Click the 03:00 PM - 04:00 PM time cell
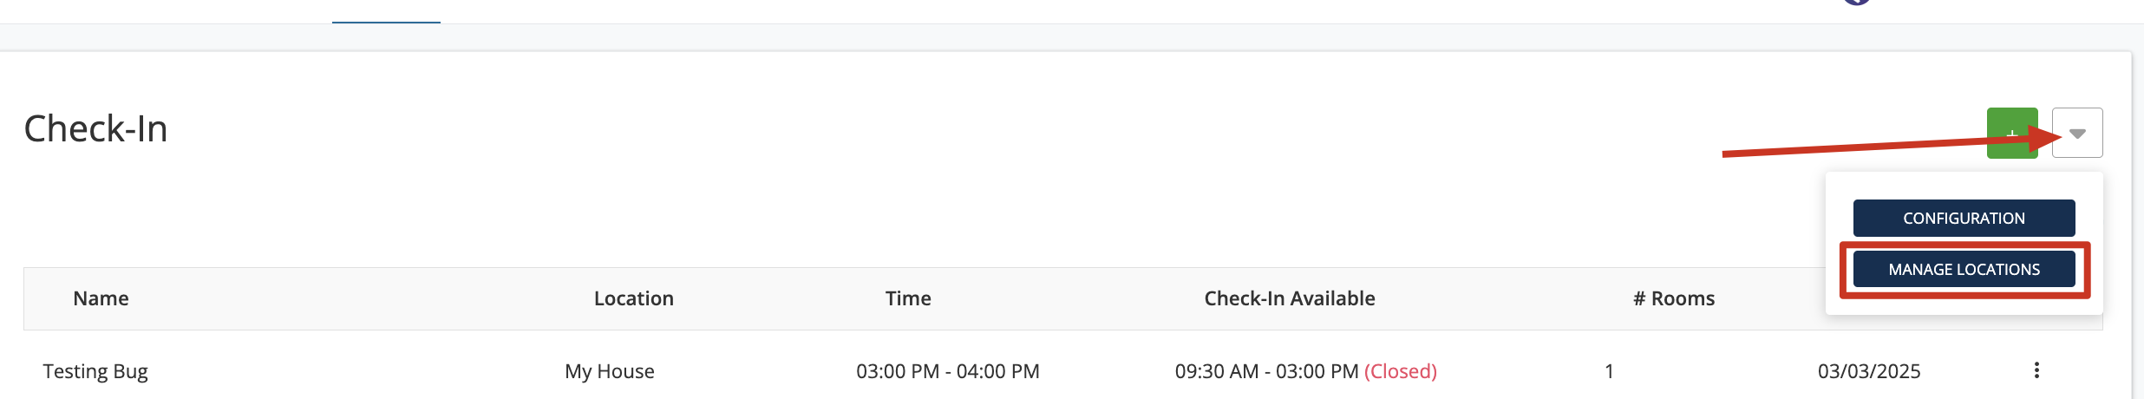Image resolution: width=2144 pixels, height=399 pixels. [947, 371]
